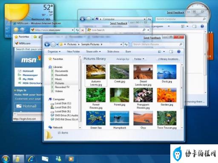
Task: Open Windows Live Messenger taskbar icon
Action: coord(58,159)
